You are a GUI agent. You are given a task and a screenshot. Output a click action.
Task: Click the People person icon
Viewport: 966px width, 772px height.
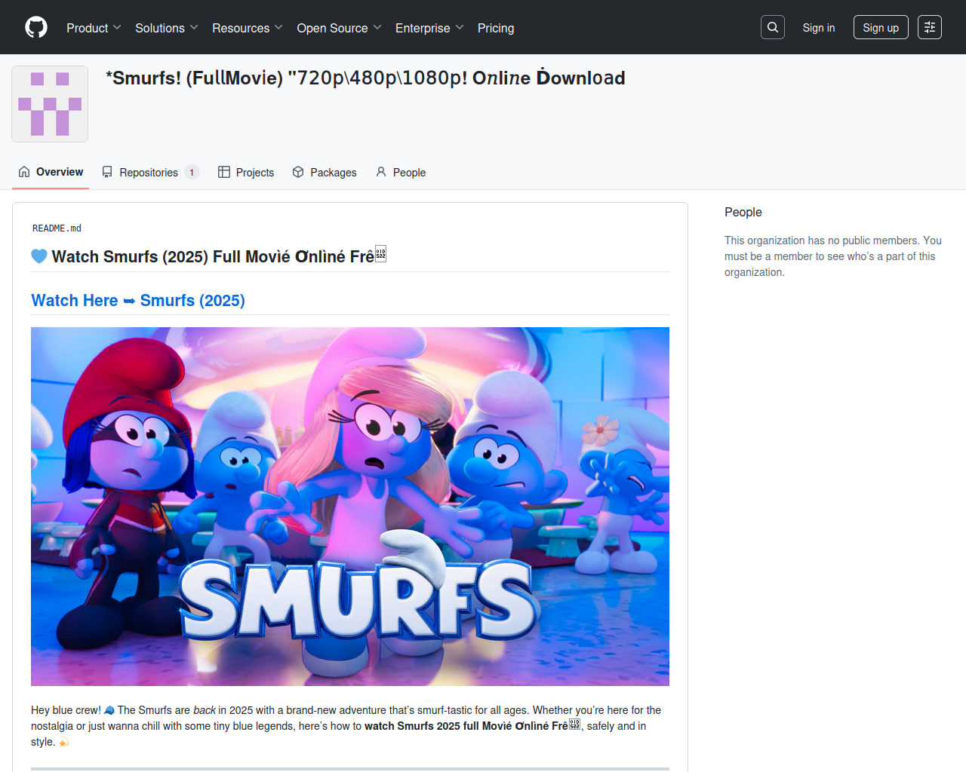(x=381, y=172)
